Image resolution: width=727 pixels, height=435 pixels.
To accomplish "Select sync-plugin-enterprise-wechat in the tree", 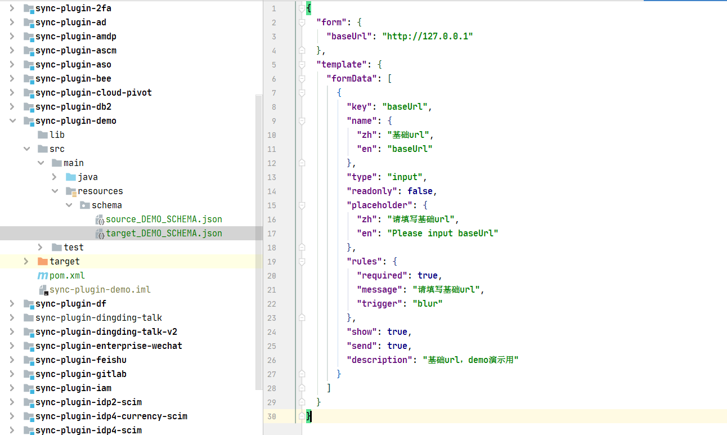I will point(109,346).
